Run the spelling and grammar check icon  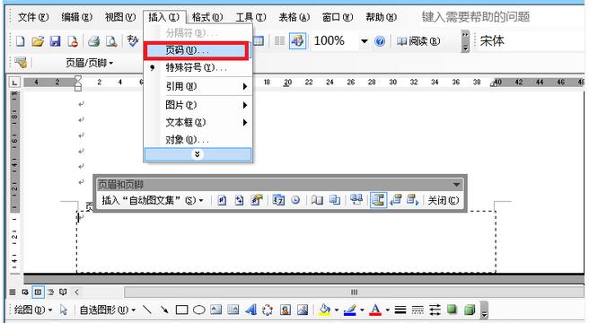(132, 40)
